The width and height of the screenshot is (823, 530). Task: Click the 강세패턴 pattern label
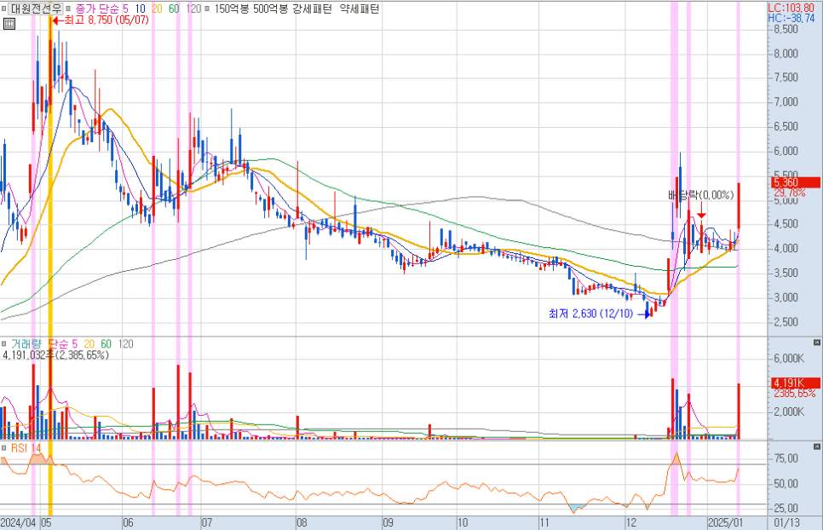click(x=313, y=9)
